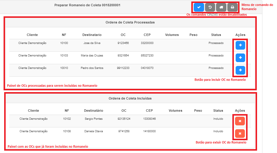Select the Ordens de Coleta Incluídas title
Screen dimensions: 277x153
click(130, 98)
